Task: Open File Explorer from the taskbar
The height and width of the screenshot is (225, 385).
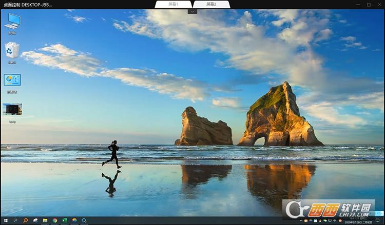Action: [x=45, y=220]
